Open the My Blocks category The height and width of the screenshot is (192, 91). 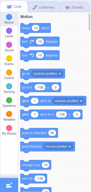pos(9,130)
